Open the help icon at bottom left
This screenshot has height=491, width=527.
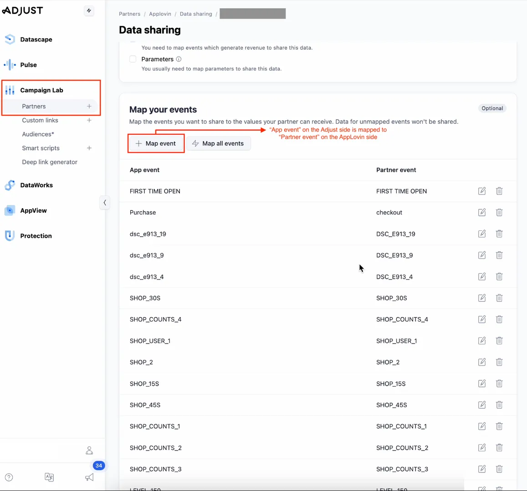pyautogui.click(x=9, y=477)
